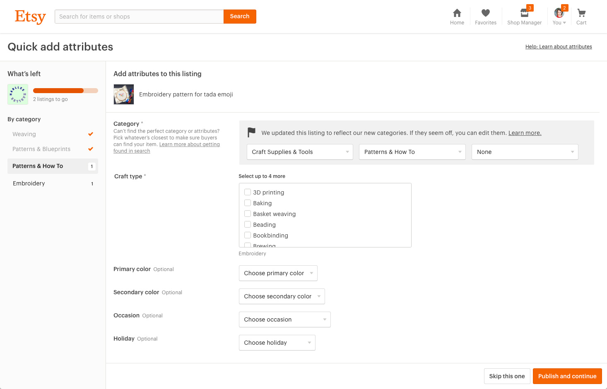607x389 pixels.
Task: Open the Craft Supplies & Tools category dropdown
Action: click(300, 152)
